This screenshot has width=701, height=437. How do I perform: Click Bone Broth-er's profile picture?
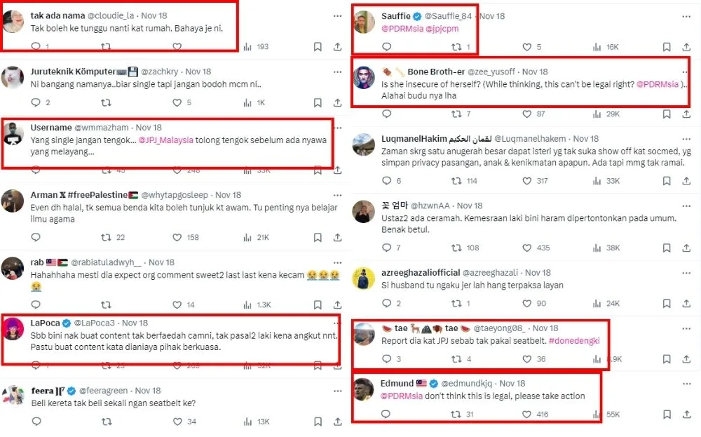(363, 78)
